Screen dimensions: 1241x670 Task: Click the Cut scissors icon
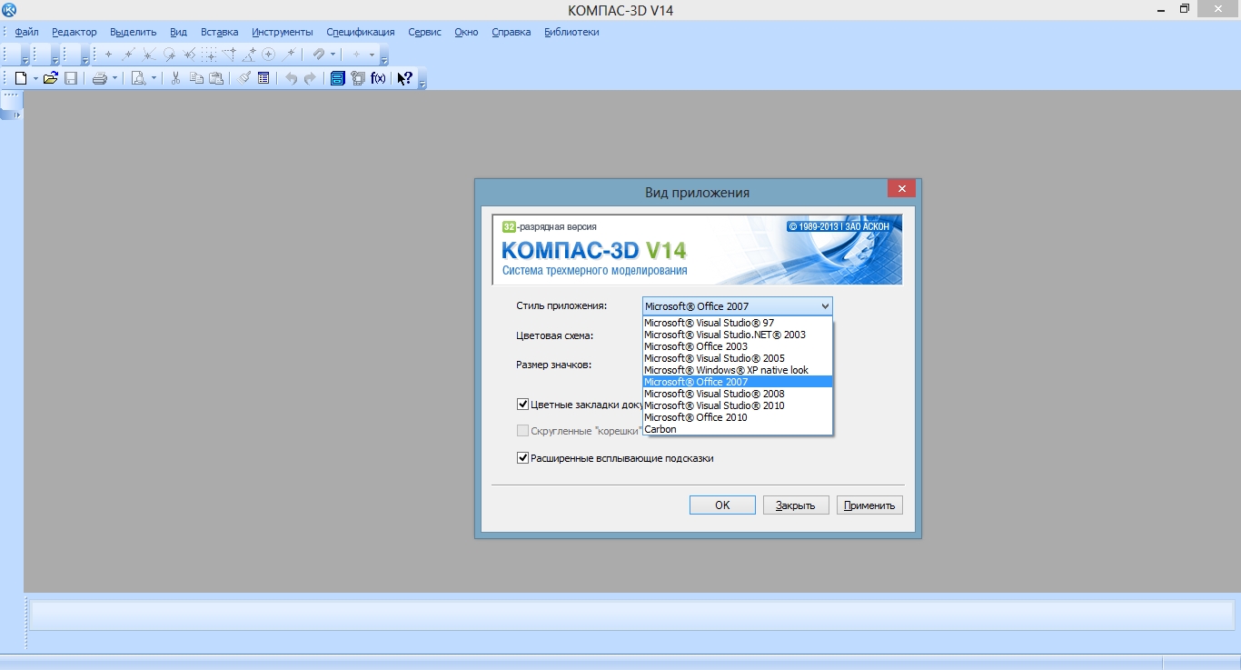(x=176, y=79)
